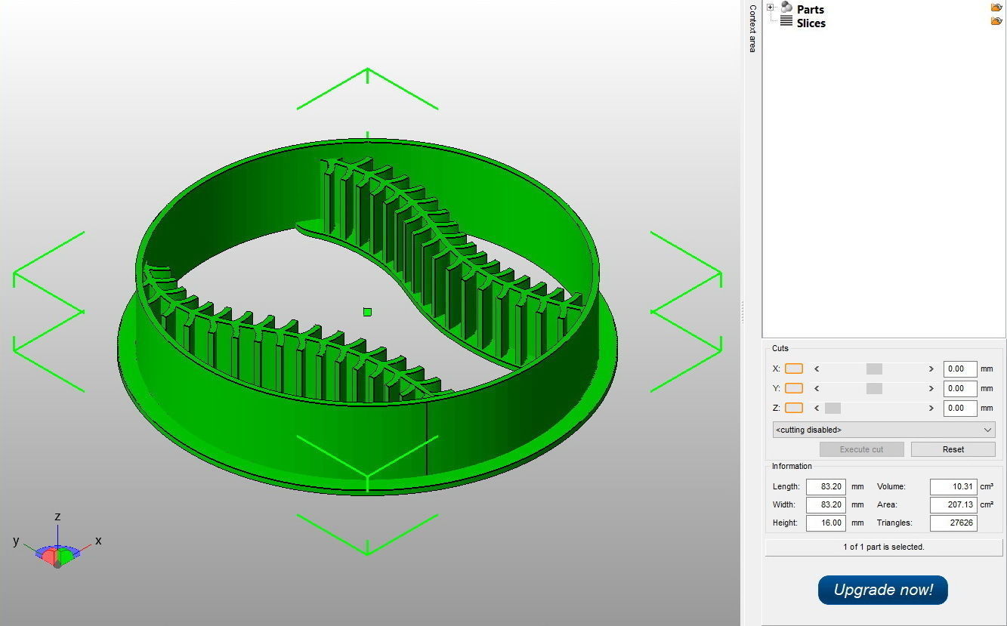The image size is (1007, 626).
Task: Open the cutting disabled dropdown
Action: [884, 430]
